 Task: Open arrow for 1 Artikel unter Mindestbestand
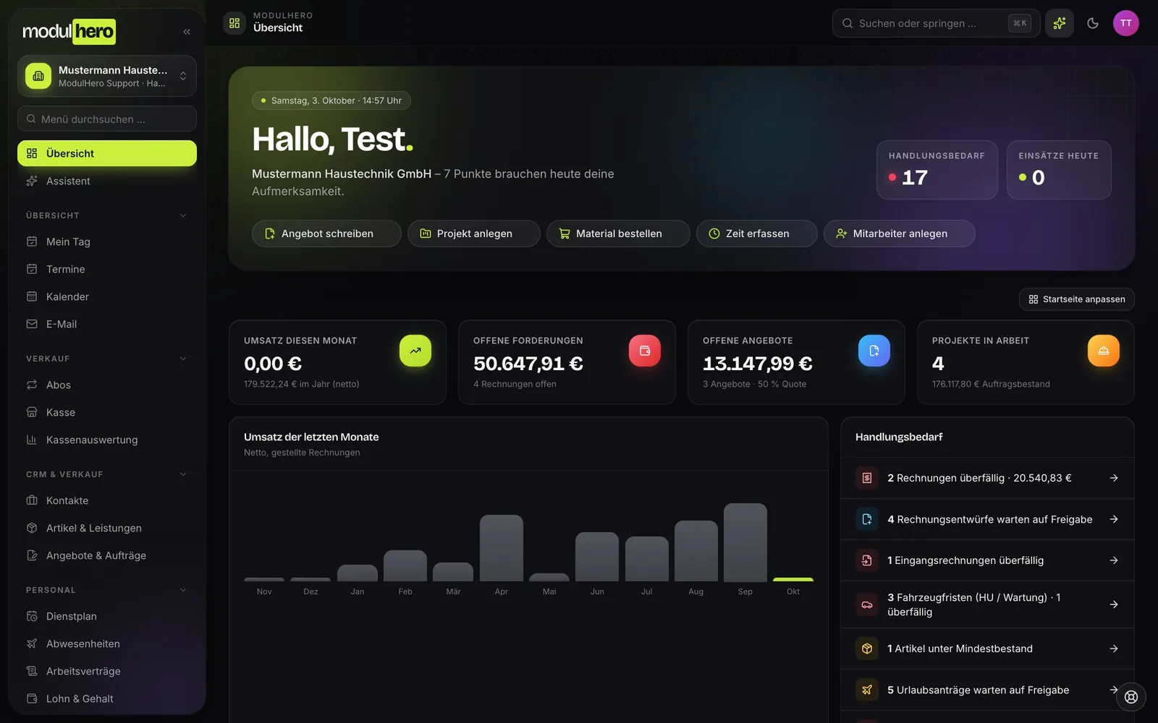tap(1114, 649)
